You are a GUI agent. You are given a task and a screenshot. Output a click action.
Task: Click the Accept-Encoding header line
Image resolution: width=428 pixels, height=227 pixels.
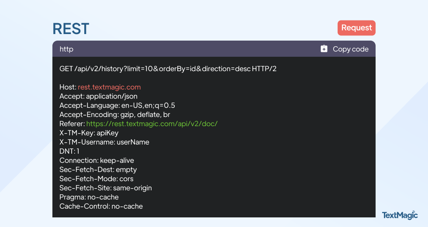(114, 114)
